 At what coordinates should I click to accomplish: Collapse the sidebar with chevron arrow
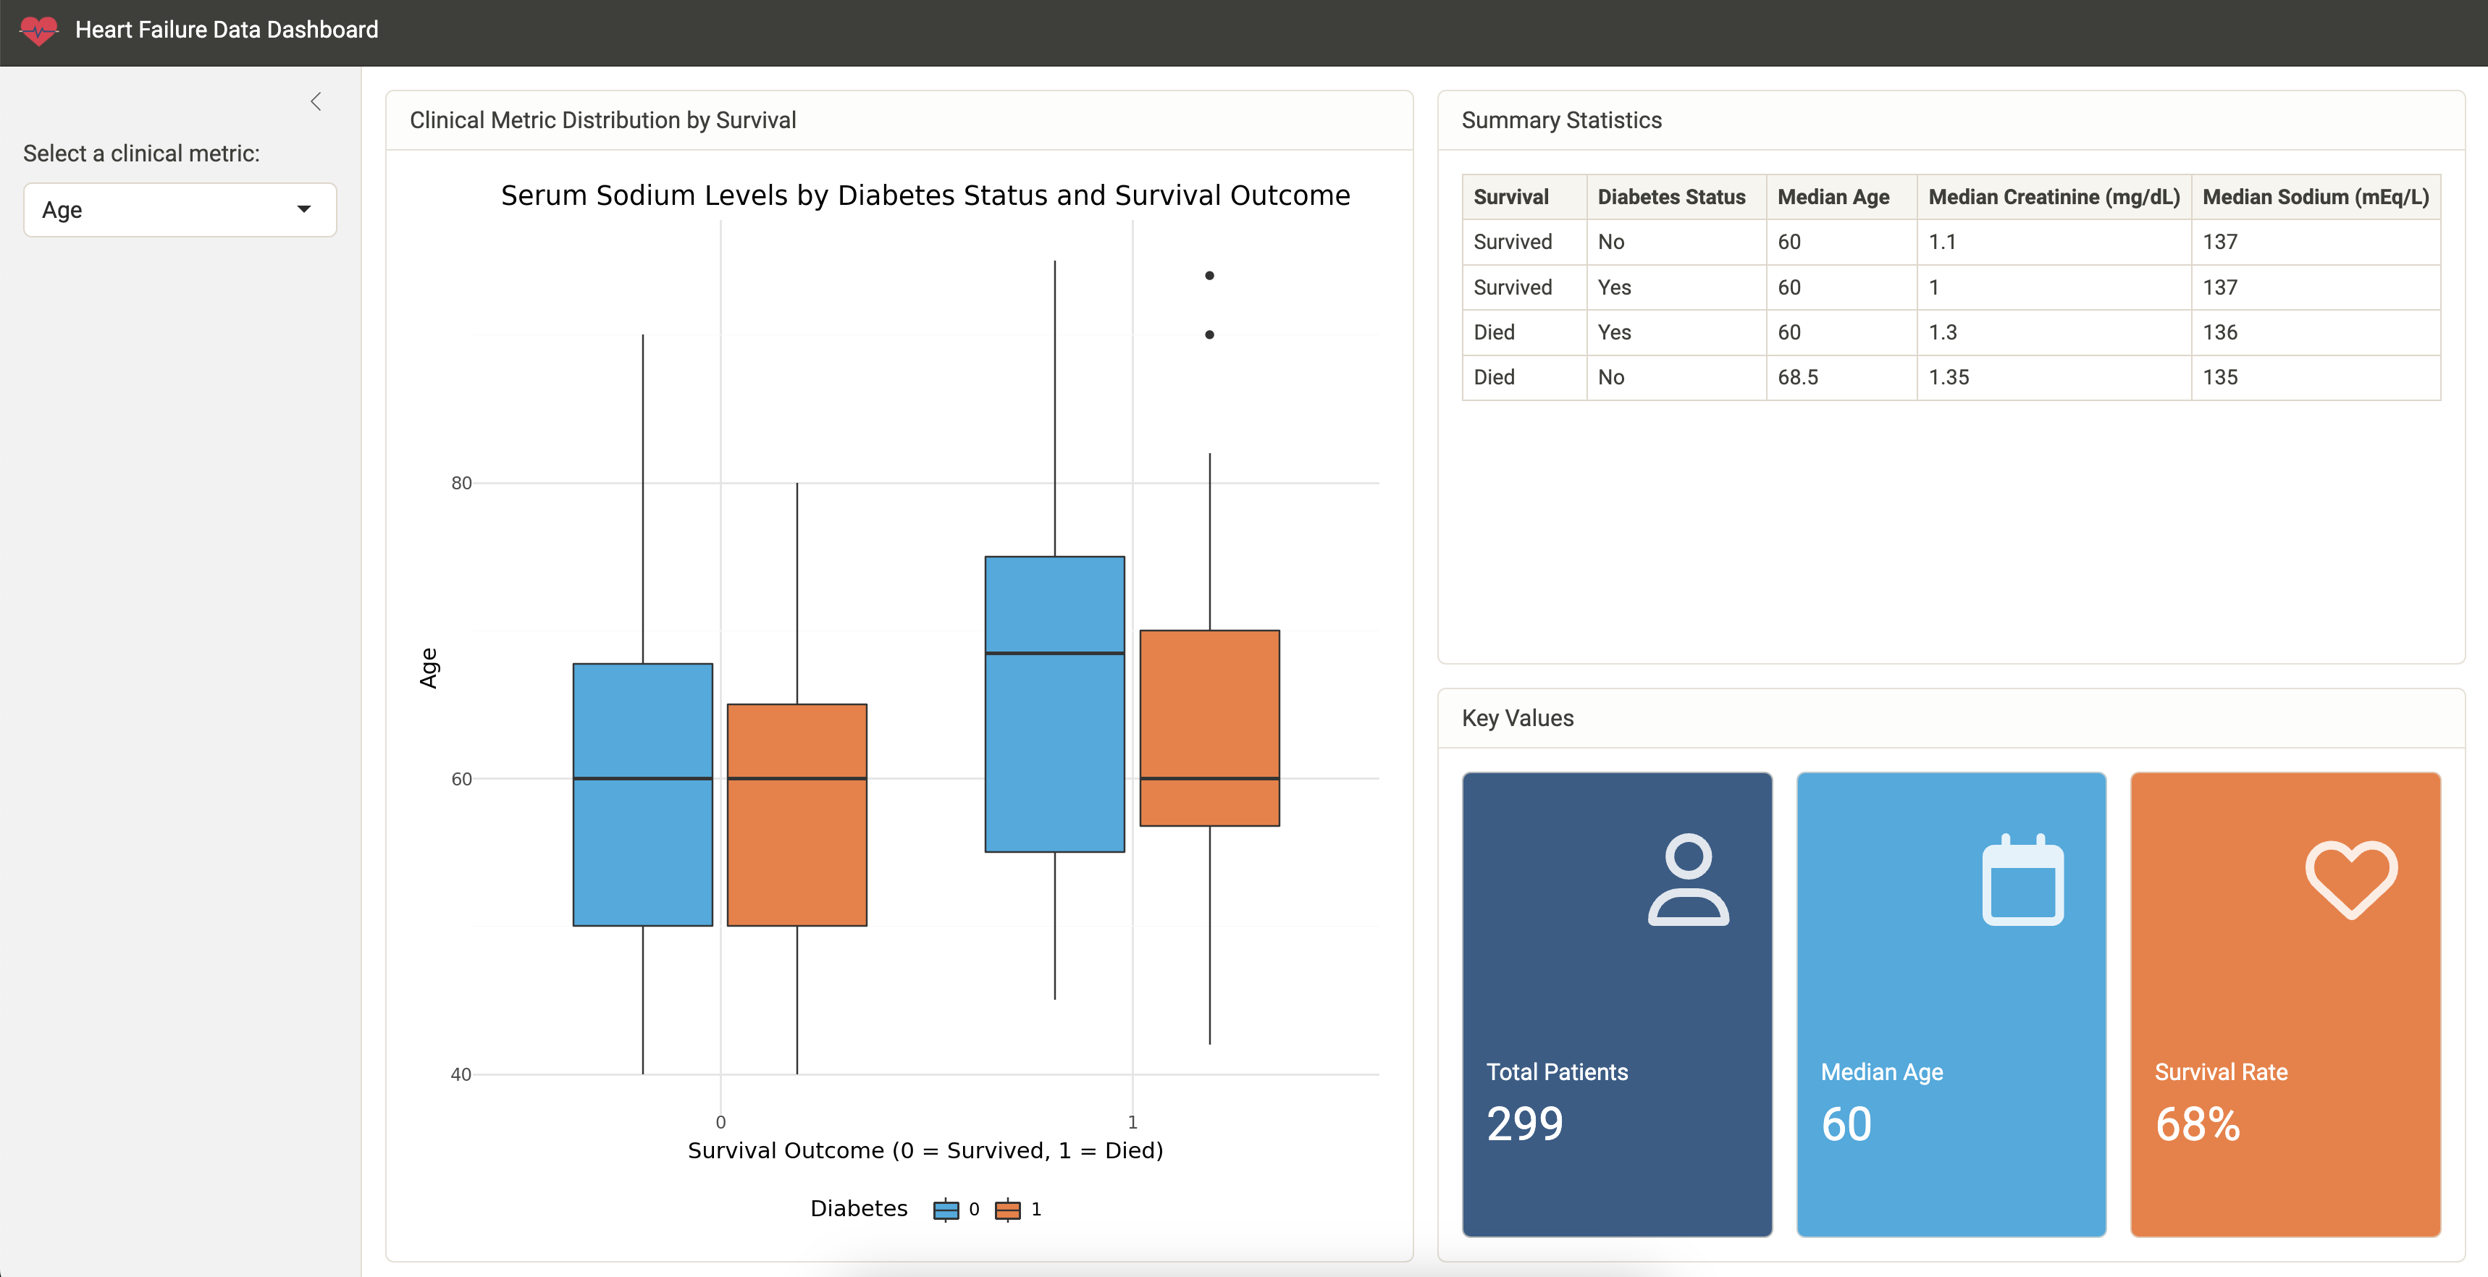(x=316, y=101)
